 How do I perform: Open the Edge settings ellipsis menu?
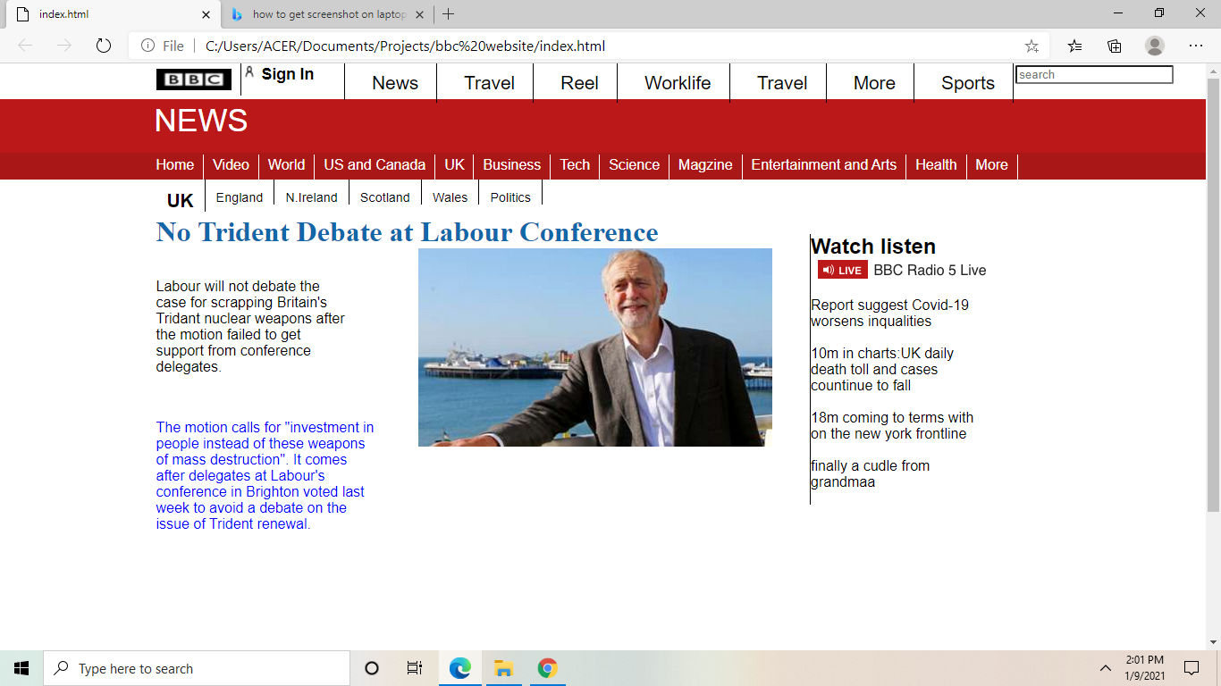(1196, 46)
